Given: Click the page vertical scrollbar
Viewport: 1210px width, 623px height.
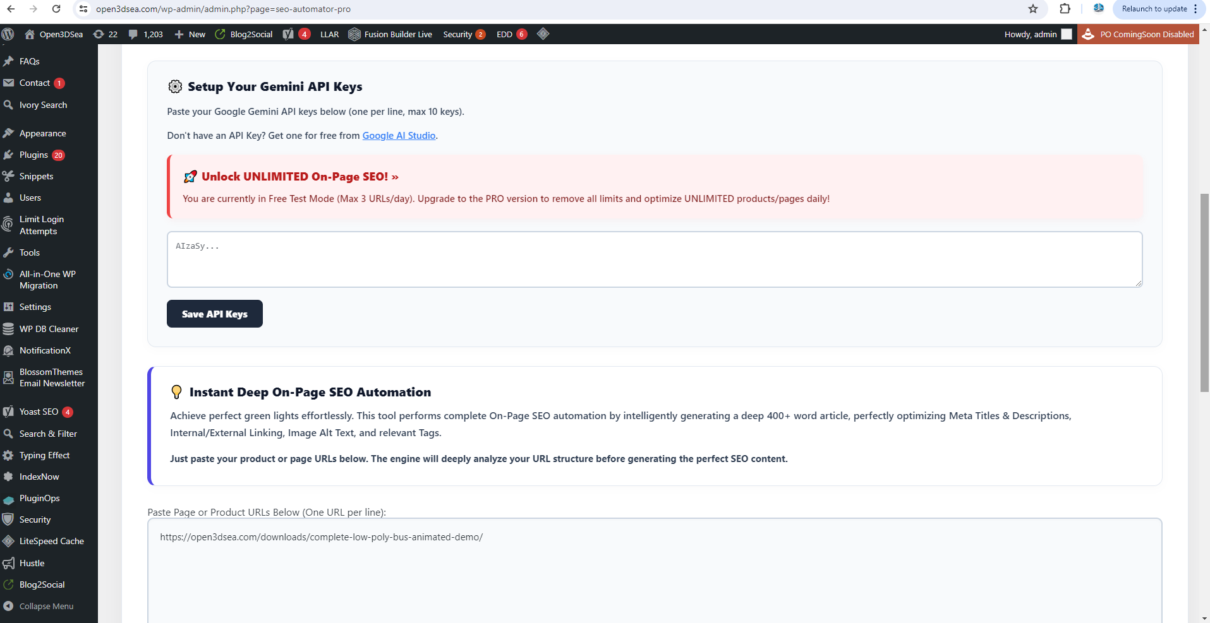Looking at the screenshot, I should point(1204,294).
